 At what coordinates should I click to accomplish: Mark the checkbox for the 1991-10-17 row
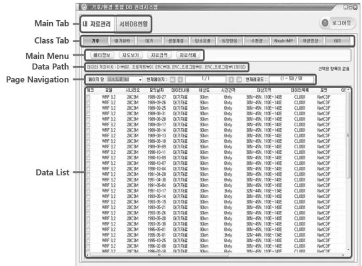pyautogui.click(x=88, y=191)
